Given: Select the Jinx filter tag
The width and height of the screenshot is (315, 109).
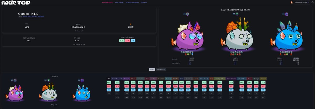Looking at the screenshot, I should pyautogui.click(x=147, y=79).
